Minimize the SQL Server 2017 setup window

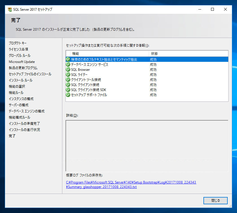pyautogui.click(x=200, y=9)
